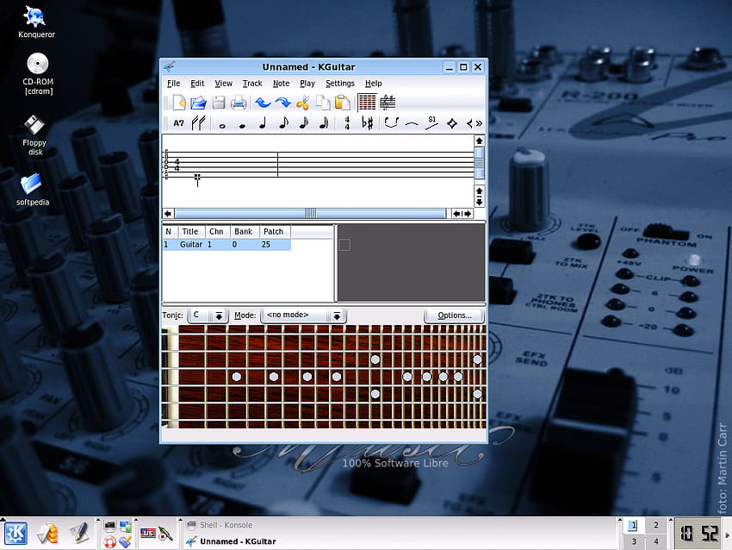732x550 pixels.
Task: Copy selection with the copy icon
Action: pos(323,103)
